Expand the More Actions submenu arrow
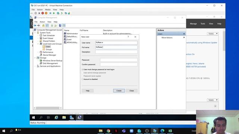 (x=184, y=38)
